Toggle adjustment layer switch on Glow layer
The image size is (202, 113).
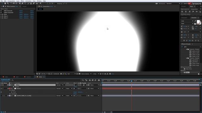pyautogui.click(x=84, y=85)
